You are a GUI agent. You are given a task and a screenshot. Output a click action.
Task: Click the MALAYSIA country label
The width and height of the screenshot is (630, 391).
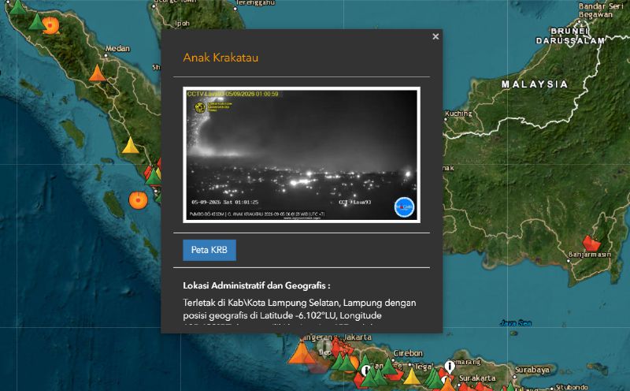pyautogui.click(x=535, y=84)
